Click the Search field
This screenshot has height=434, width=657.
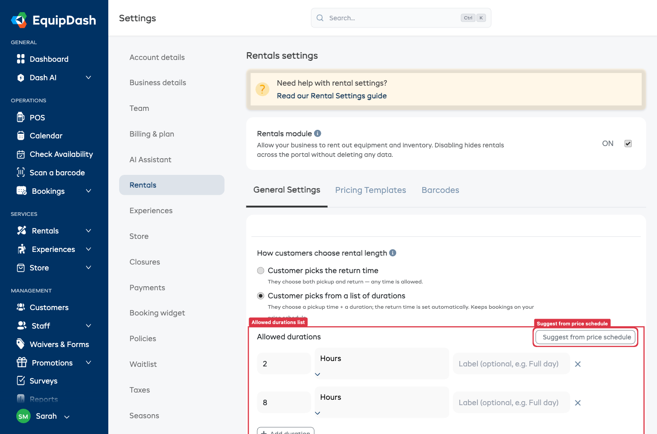click(x=401, y=18)
